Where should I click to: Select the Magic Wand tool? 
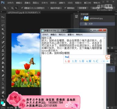point(3,29)
